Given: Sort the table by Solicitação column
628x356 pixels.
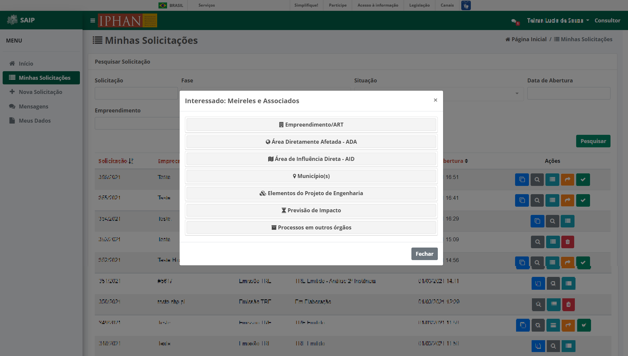Looking at the screenshot, I should tap(116, 161).
